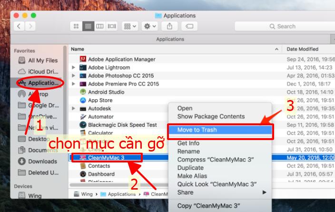Switch to list view in toolbar
The height and width of the screenshot is (212, 335).
point(88,26)
